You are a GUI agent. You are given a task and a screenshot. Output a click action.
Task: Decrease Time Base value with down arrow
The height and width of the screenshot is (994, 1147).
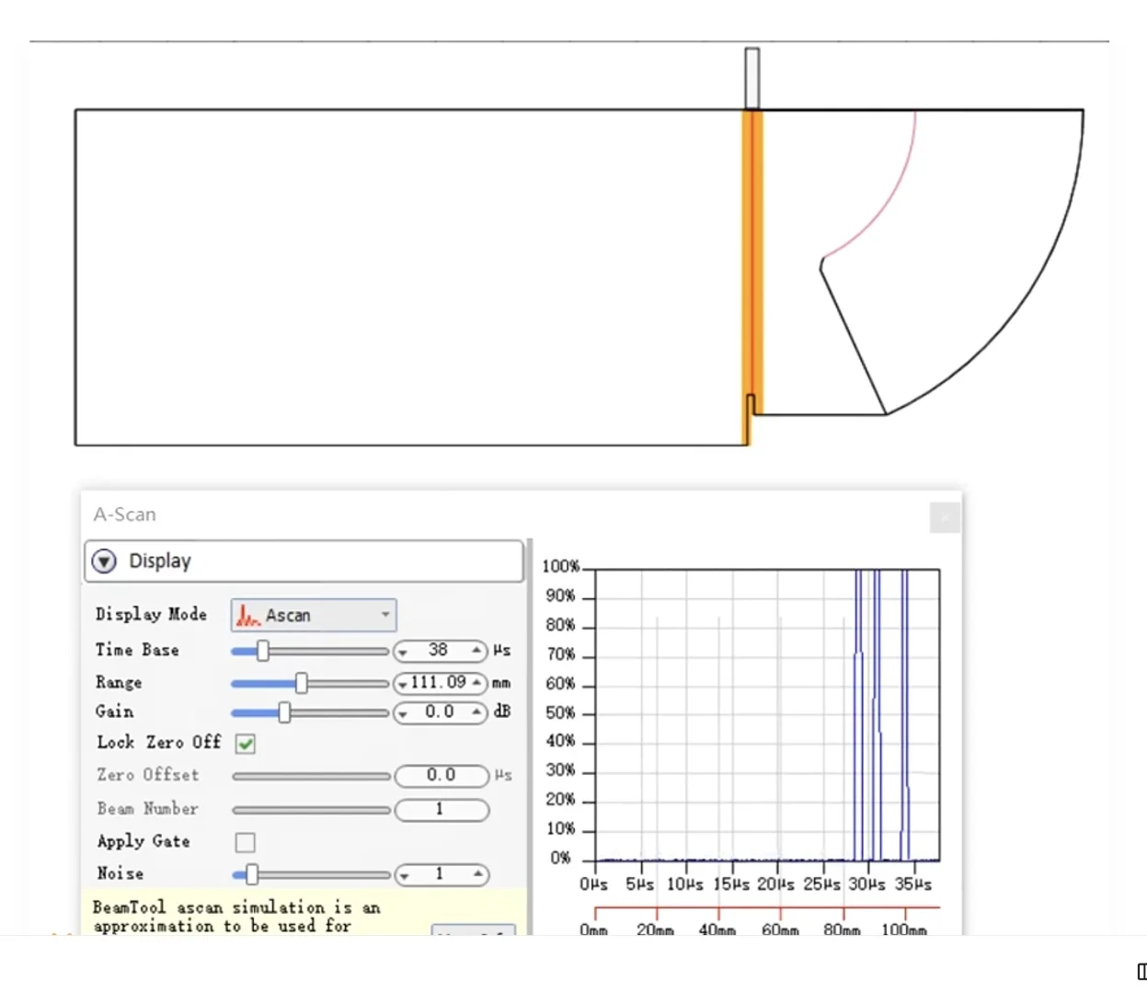tap(403, 653)
